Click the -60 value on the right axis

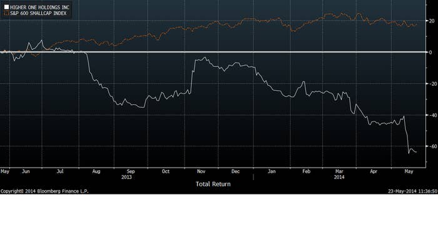click(x=433, y=146)
